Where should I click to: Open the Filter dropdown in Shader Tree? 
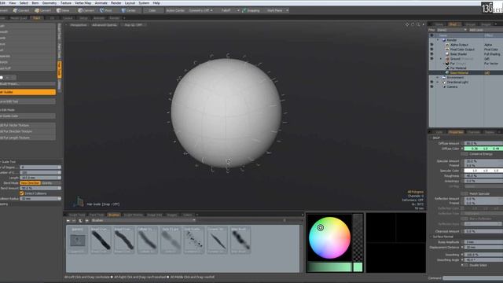click(451, 30)
